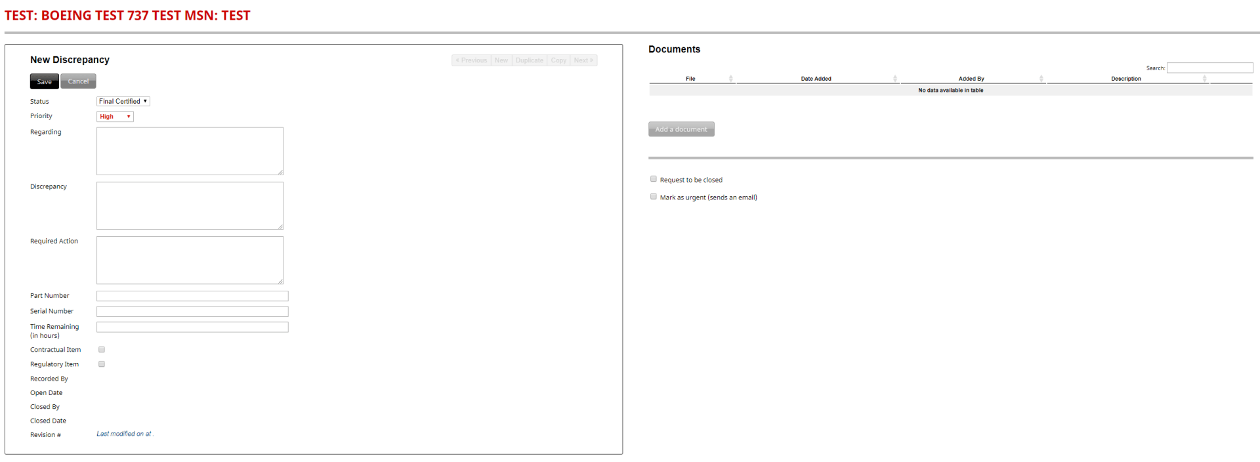Open the Status dropdown showing Final Certified
Screen dimensions: 1260x462
[x=123, y=101]
